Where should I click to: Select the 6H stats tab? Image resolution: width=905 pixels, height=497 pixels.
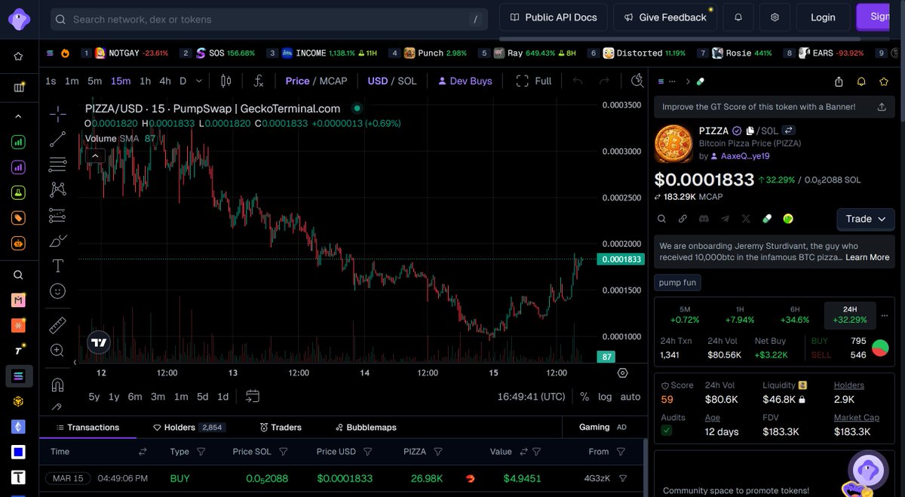(795, 314)
